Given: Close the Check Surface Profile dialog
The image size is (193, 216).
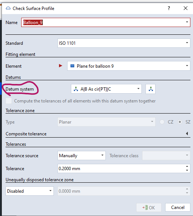Looking at the screenshot, I should pyautogui.click(x=186, y=8).
